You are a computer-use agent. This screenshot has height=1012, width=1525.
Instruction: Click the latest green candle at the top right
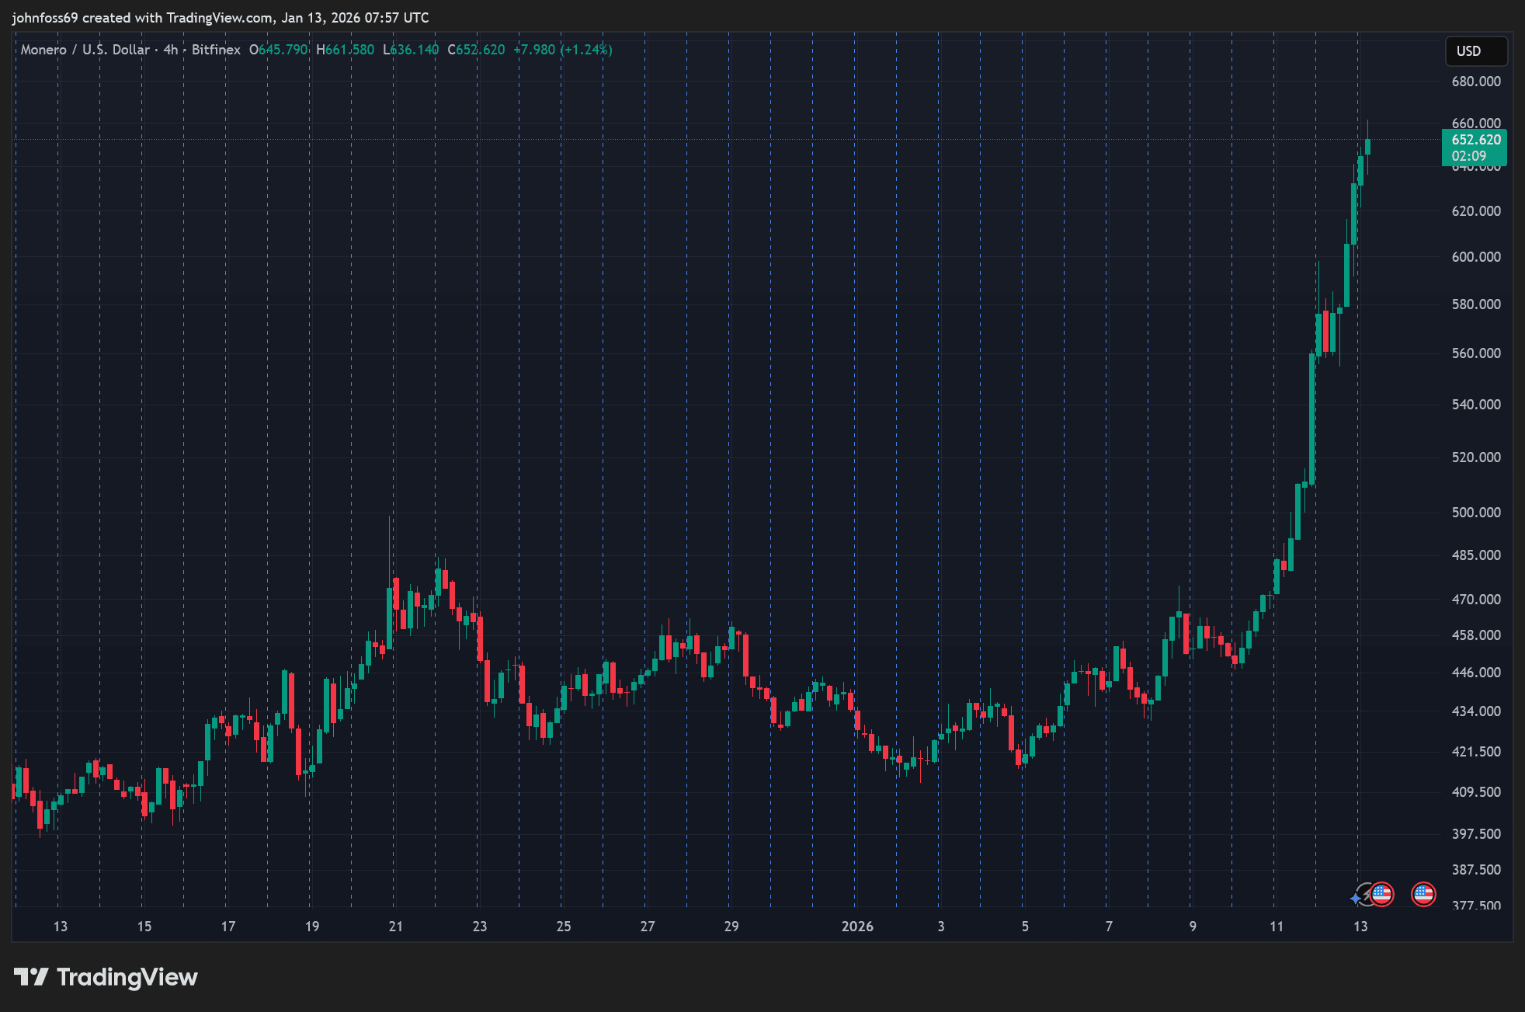pyautogui.click(x=1367, y=147)
